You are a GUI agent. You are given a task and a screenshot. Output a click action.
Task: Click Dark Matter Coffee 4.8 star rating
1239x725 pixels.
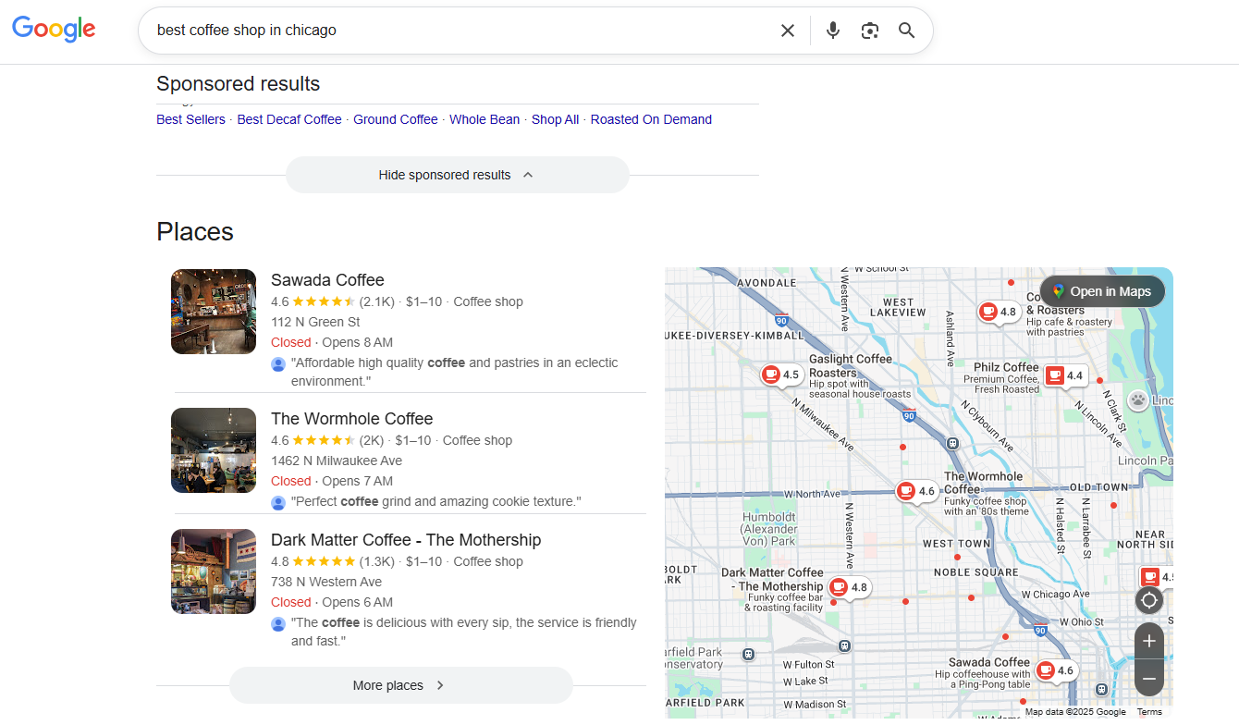pyautogui.click(x=324, y=561)
